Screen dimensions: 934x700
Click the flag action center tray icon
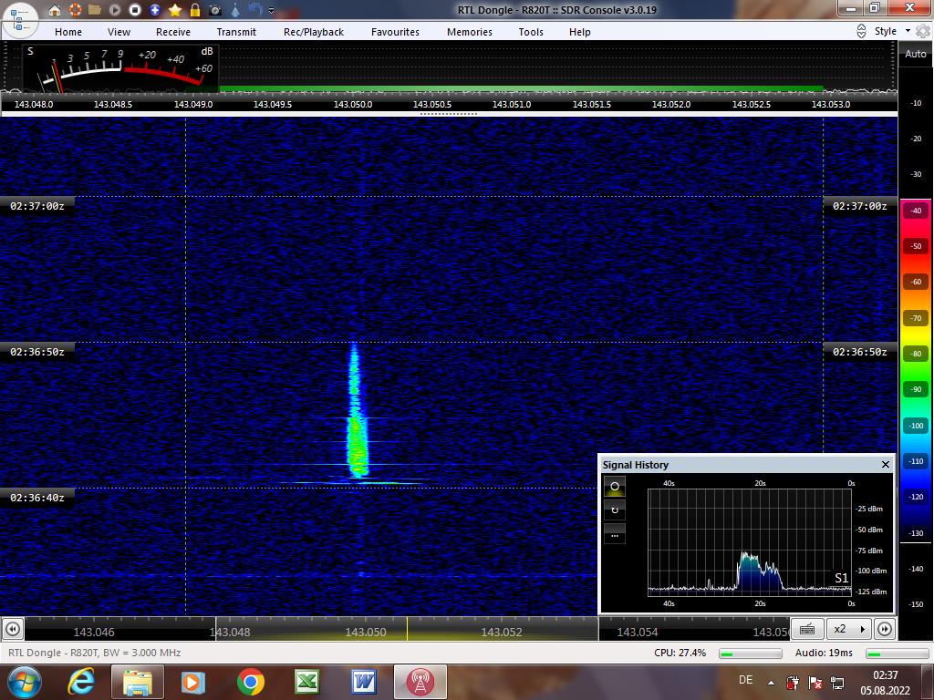pos(815,682)
